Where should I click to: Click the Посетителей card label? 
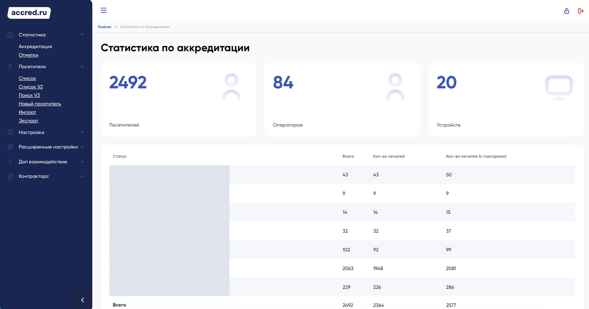(124, 125)
